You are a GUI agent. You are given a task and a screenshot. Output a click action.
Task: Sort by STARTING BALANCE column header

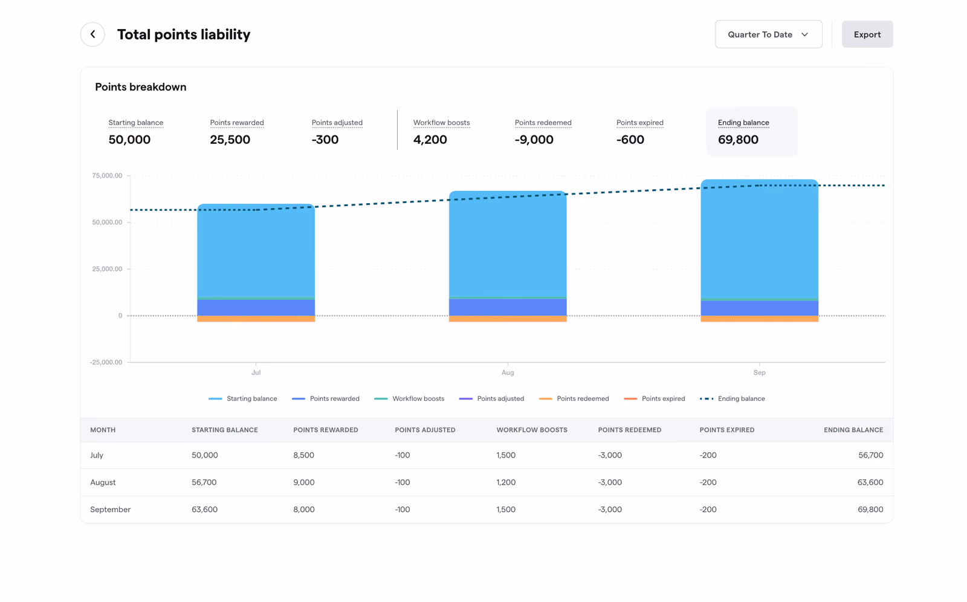point(225,430)
